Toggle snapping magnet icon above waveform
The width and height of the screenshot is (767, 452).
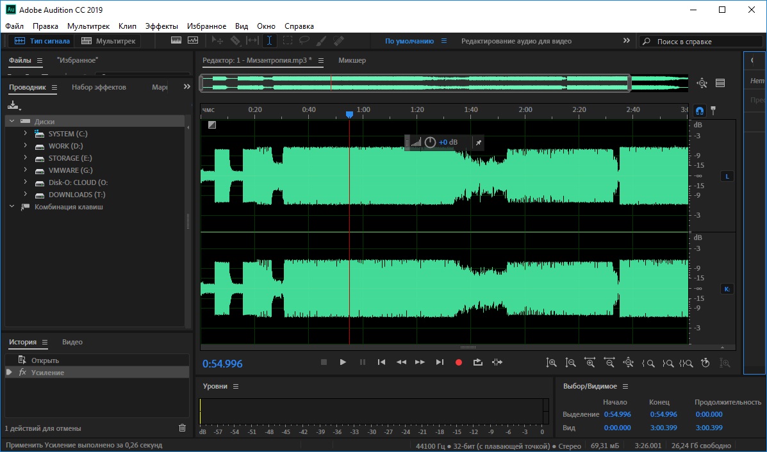click(700, 110)
